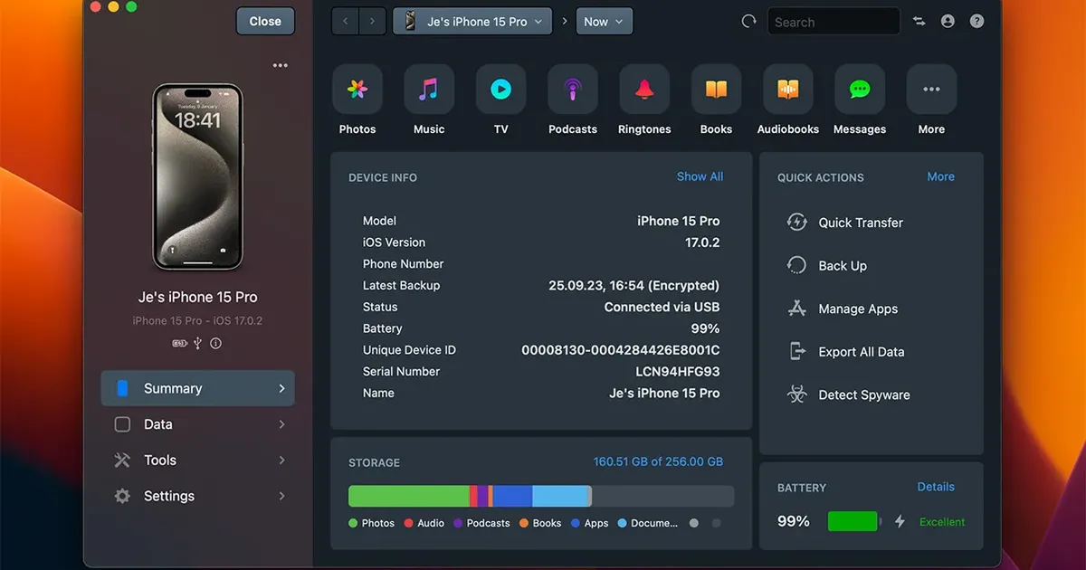Click the Latest Backup value 25.09.23, 16:54 (Encrypted)

point(634,285)
